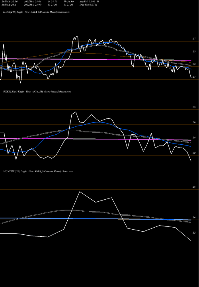Click the 24 price label on the monthly chart
Screen dimensions: 199x287
[x=194, y=218]
